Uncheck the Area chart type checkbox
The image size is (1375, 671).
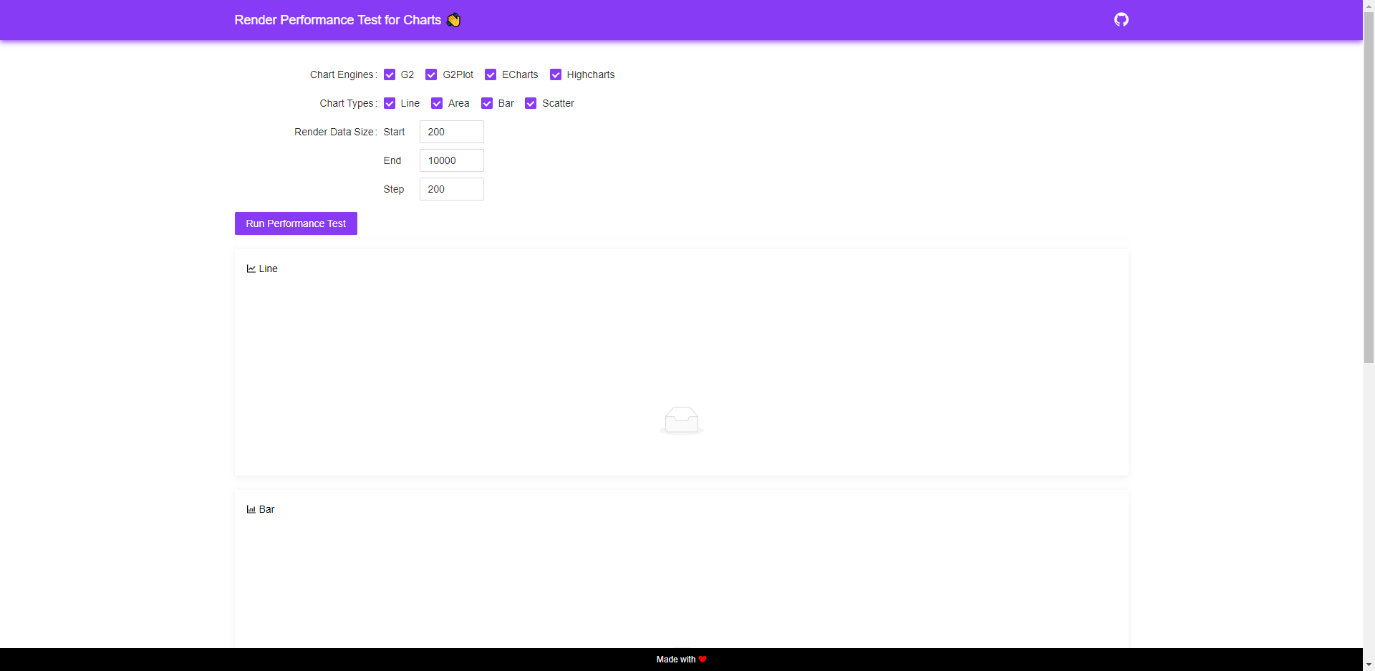click(x=437, y=103)
